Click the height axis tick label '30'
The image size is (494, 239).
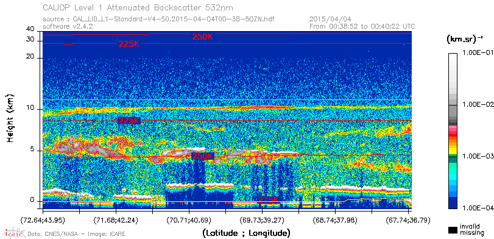tap(30, 39)
